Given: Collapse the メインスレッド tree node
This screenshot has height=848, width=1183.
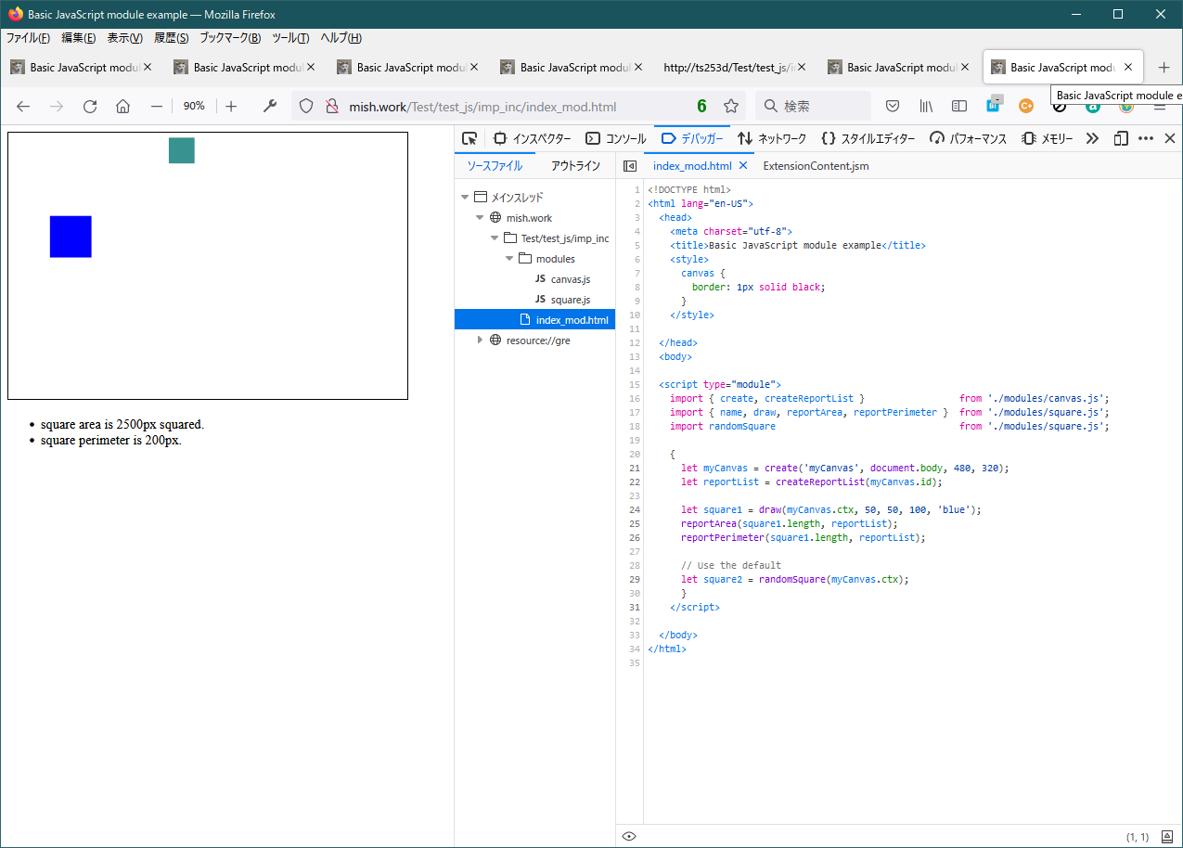Looking at the screenshot, I should (x=465, y=197).
